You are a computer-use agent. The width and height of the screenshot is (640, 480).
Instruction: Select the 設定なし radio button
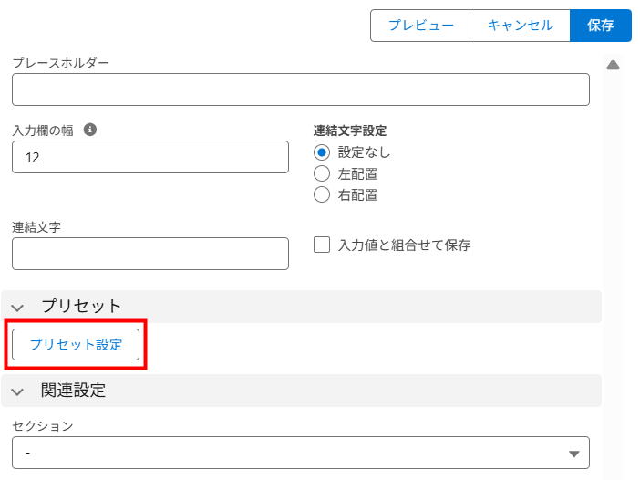pos(321,152)
